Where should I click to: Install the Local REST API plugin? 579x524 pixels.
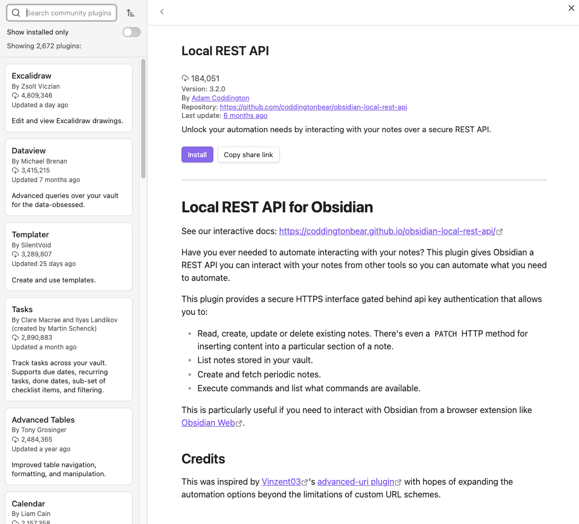197,154
